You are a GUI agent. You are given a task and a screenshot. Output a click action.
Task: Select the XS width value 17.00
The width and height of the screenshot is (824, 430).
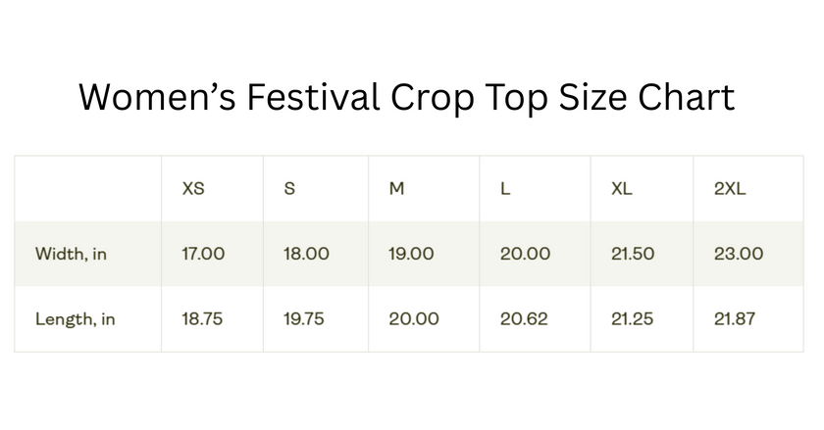tap(203, 254)
